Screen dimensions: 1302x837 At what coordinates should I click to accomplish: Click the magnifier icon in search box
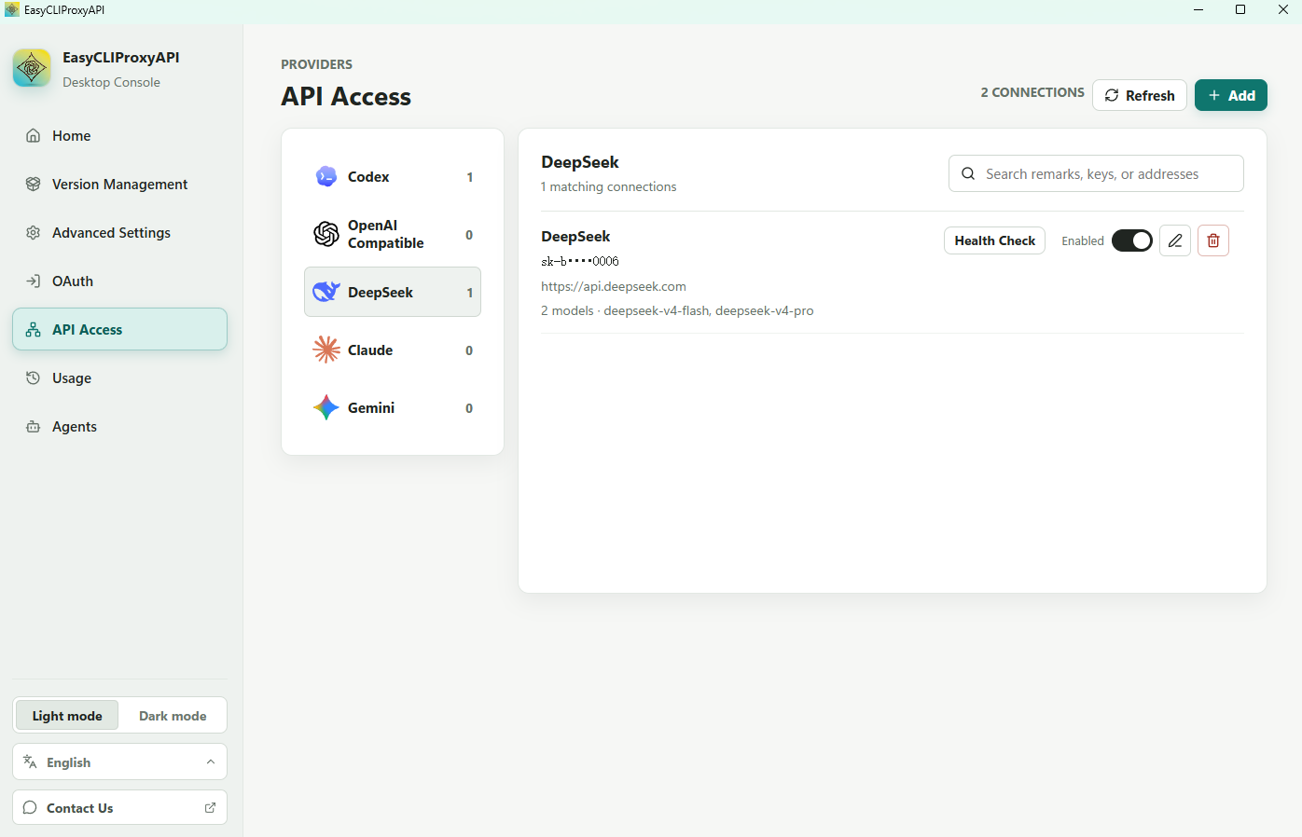click(x=968, y=173)
